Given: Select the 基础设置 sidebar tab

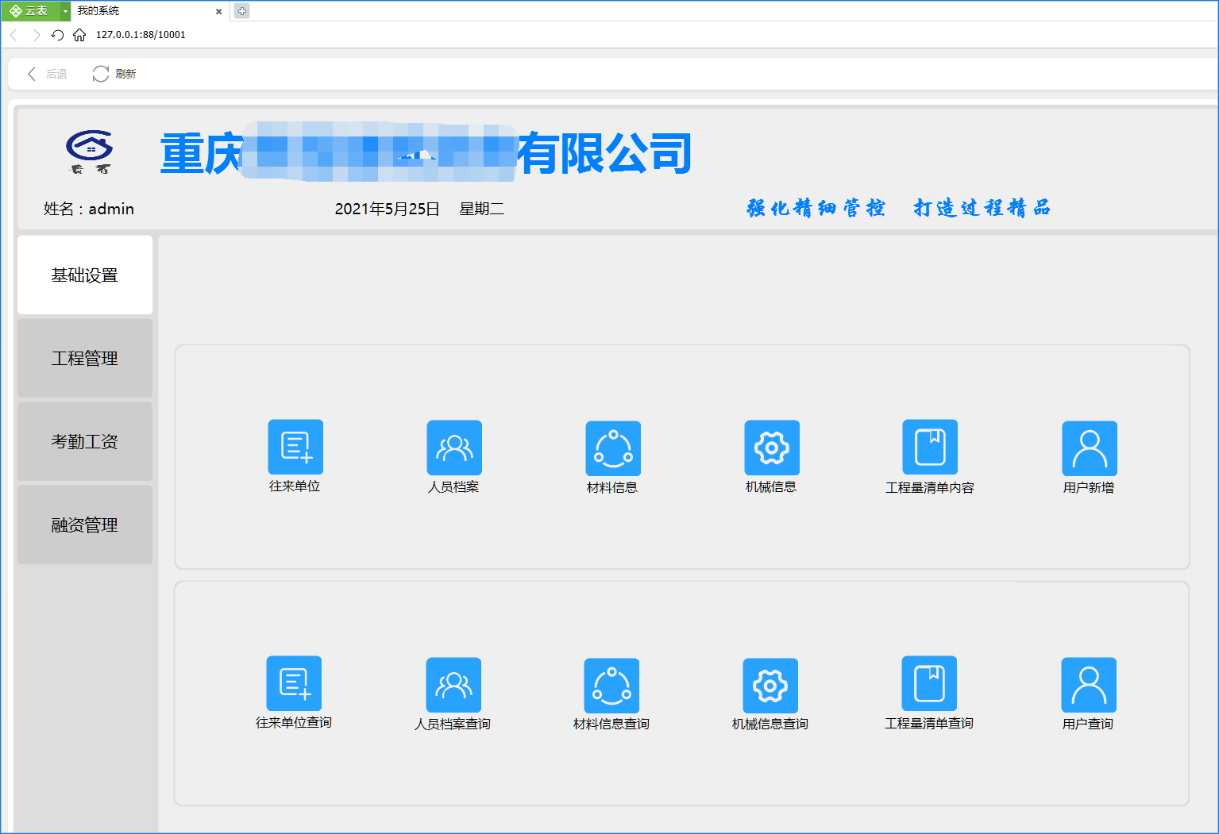Looking at the screenshot, I should 85,275.
